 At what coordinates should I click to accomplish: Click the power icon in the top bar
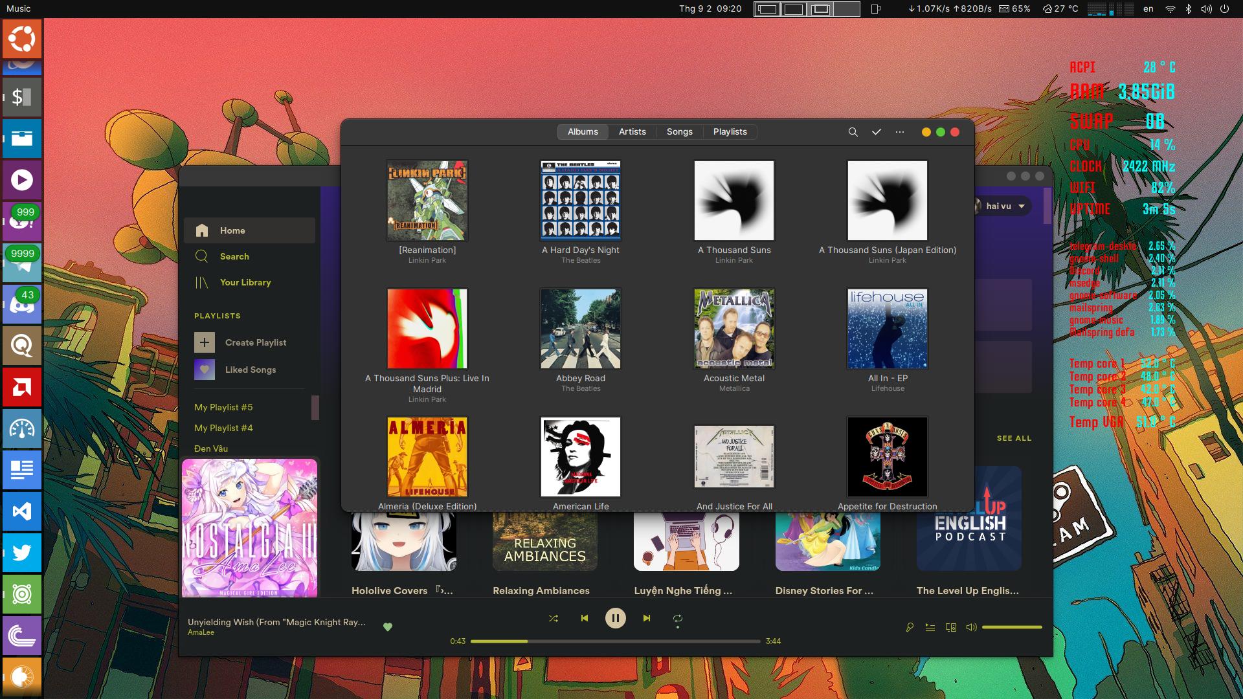coord(1224,8)
